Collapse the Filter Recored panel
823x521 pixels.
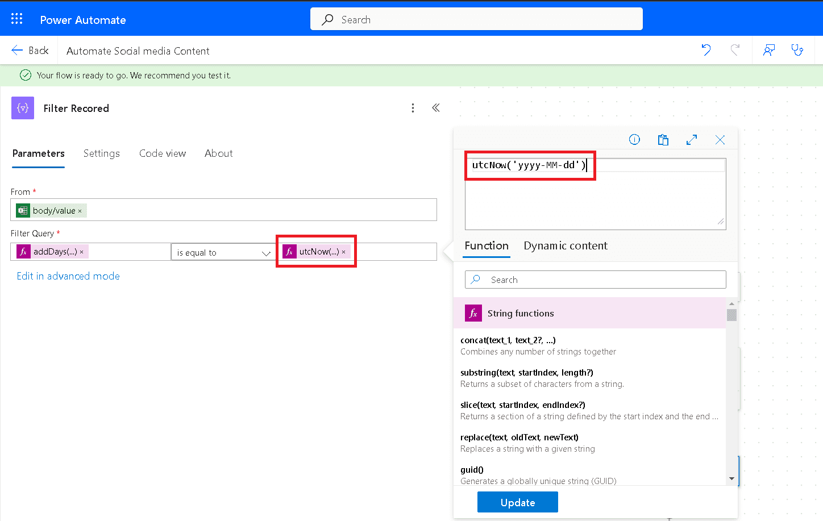click(x=436, y=108)
